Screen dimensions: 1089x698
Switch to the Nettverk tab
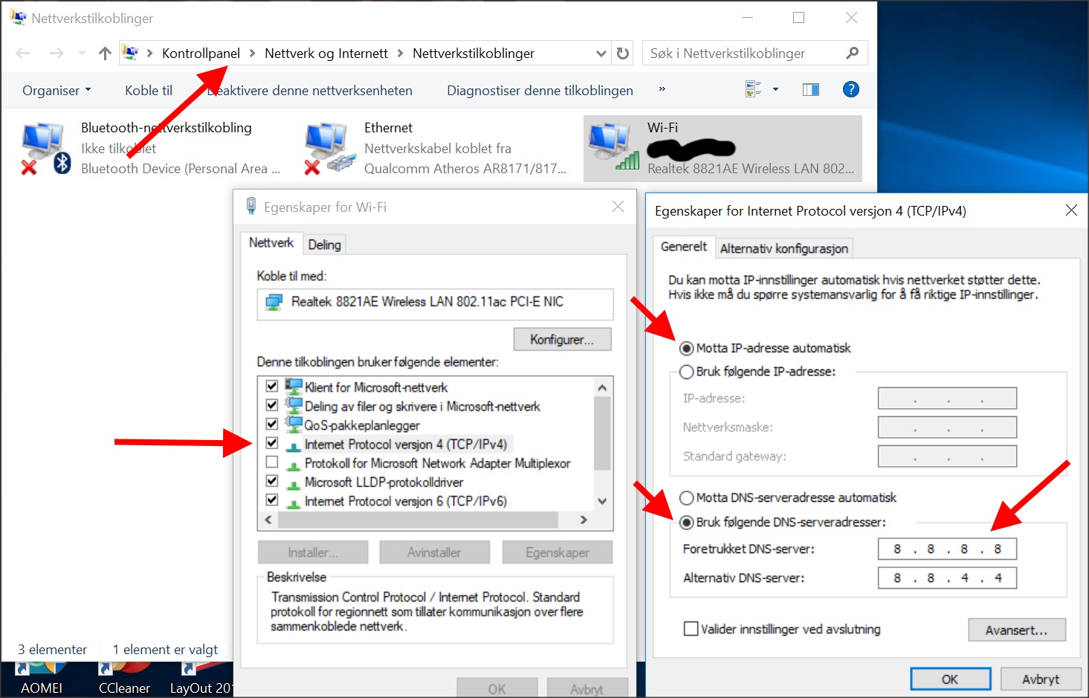(271, 242)
